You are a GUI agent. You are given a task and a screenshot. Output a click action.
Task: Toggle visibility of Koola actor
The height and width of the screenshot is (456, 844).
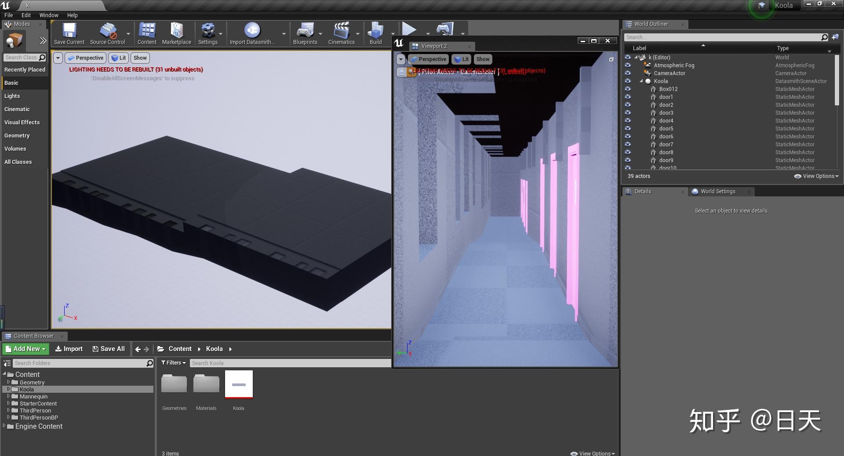pos(628,81)
